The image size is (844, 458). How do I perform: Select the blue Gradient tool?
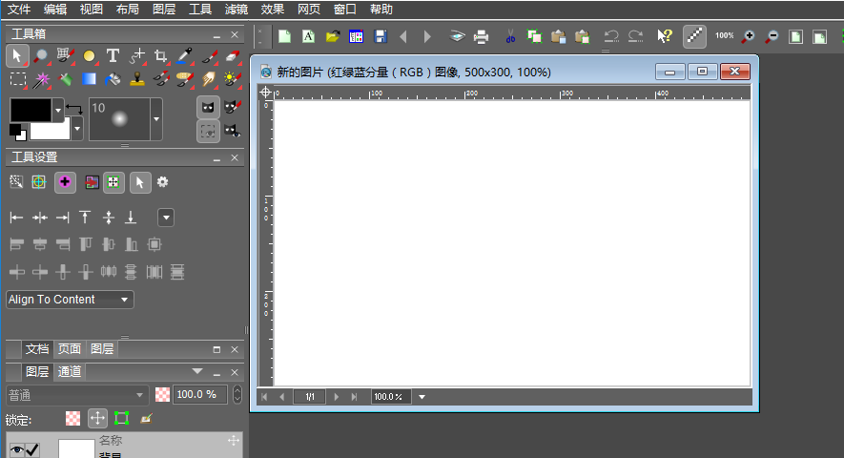click(89, 79)
